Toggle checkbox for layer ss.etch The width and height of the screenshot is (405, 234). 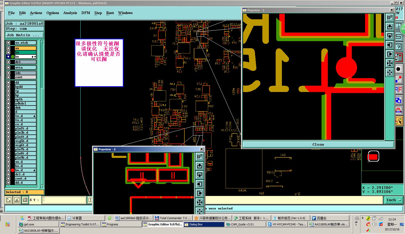click(x=8, y=43)
